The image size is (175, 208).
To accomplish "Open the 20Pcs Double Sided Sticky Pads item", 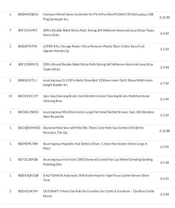I will (99, 33).
